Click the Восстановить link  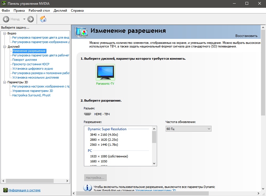(246, 36)
